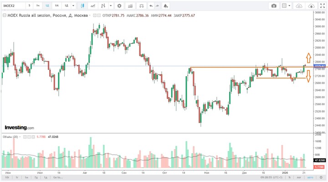Open the layout color square selector
This screenshot has width=328, height=182.
pos(285,6)
